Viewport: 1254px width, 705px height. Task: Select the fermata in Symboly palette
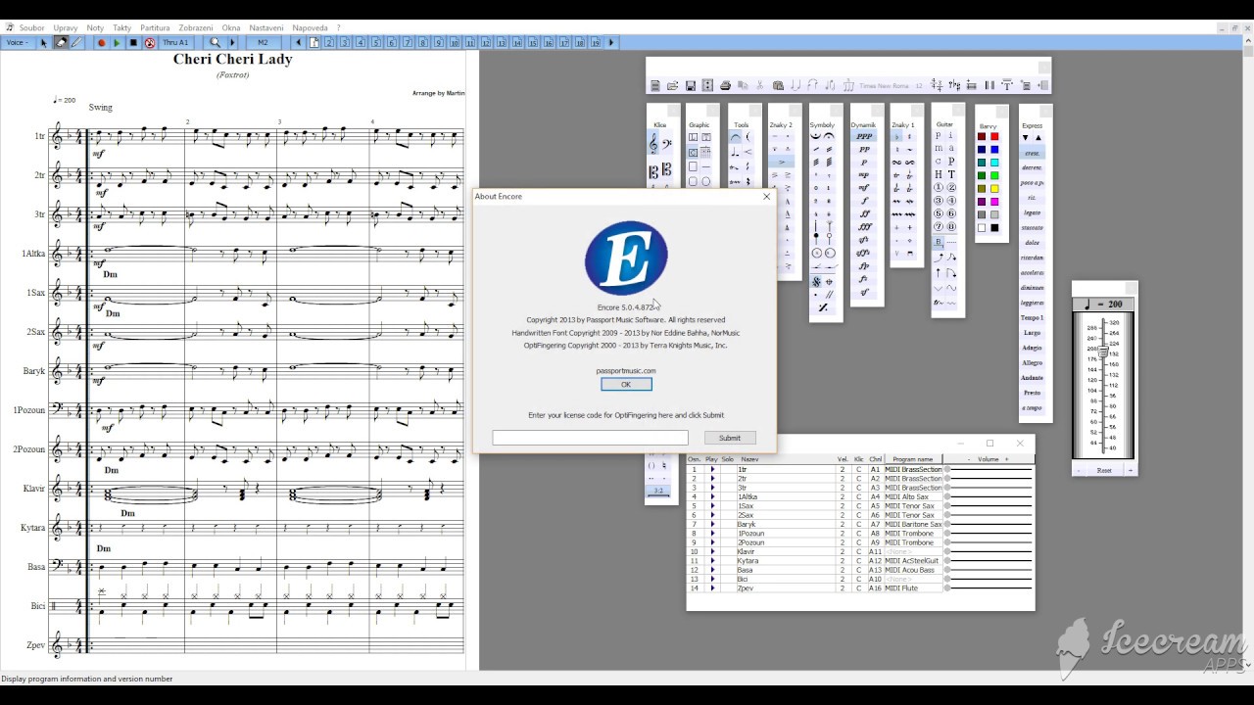coord(829,137)
